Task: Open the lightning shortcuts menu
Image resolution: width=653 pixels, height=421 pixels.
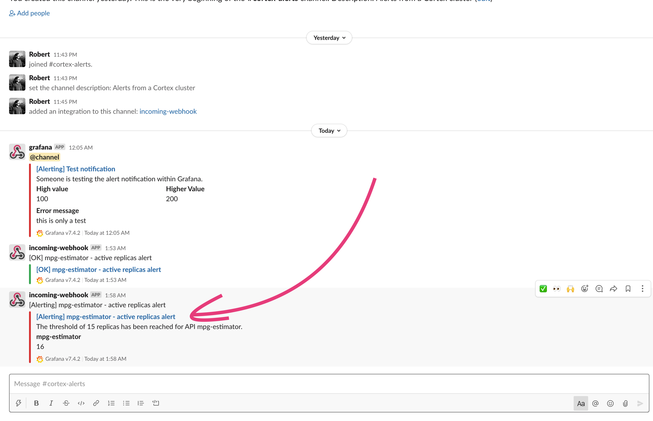Action: (18, 403)
